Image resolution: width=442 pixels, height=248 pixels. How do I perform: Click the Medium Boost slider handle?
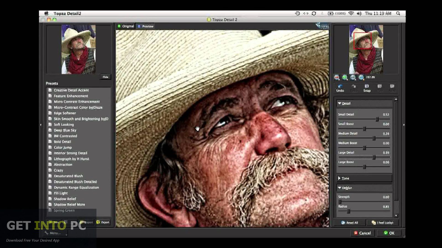364,148
